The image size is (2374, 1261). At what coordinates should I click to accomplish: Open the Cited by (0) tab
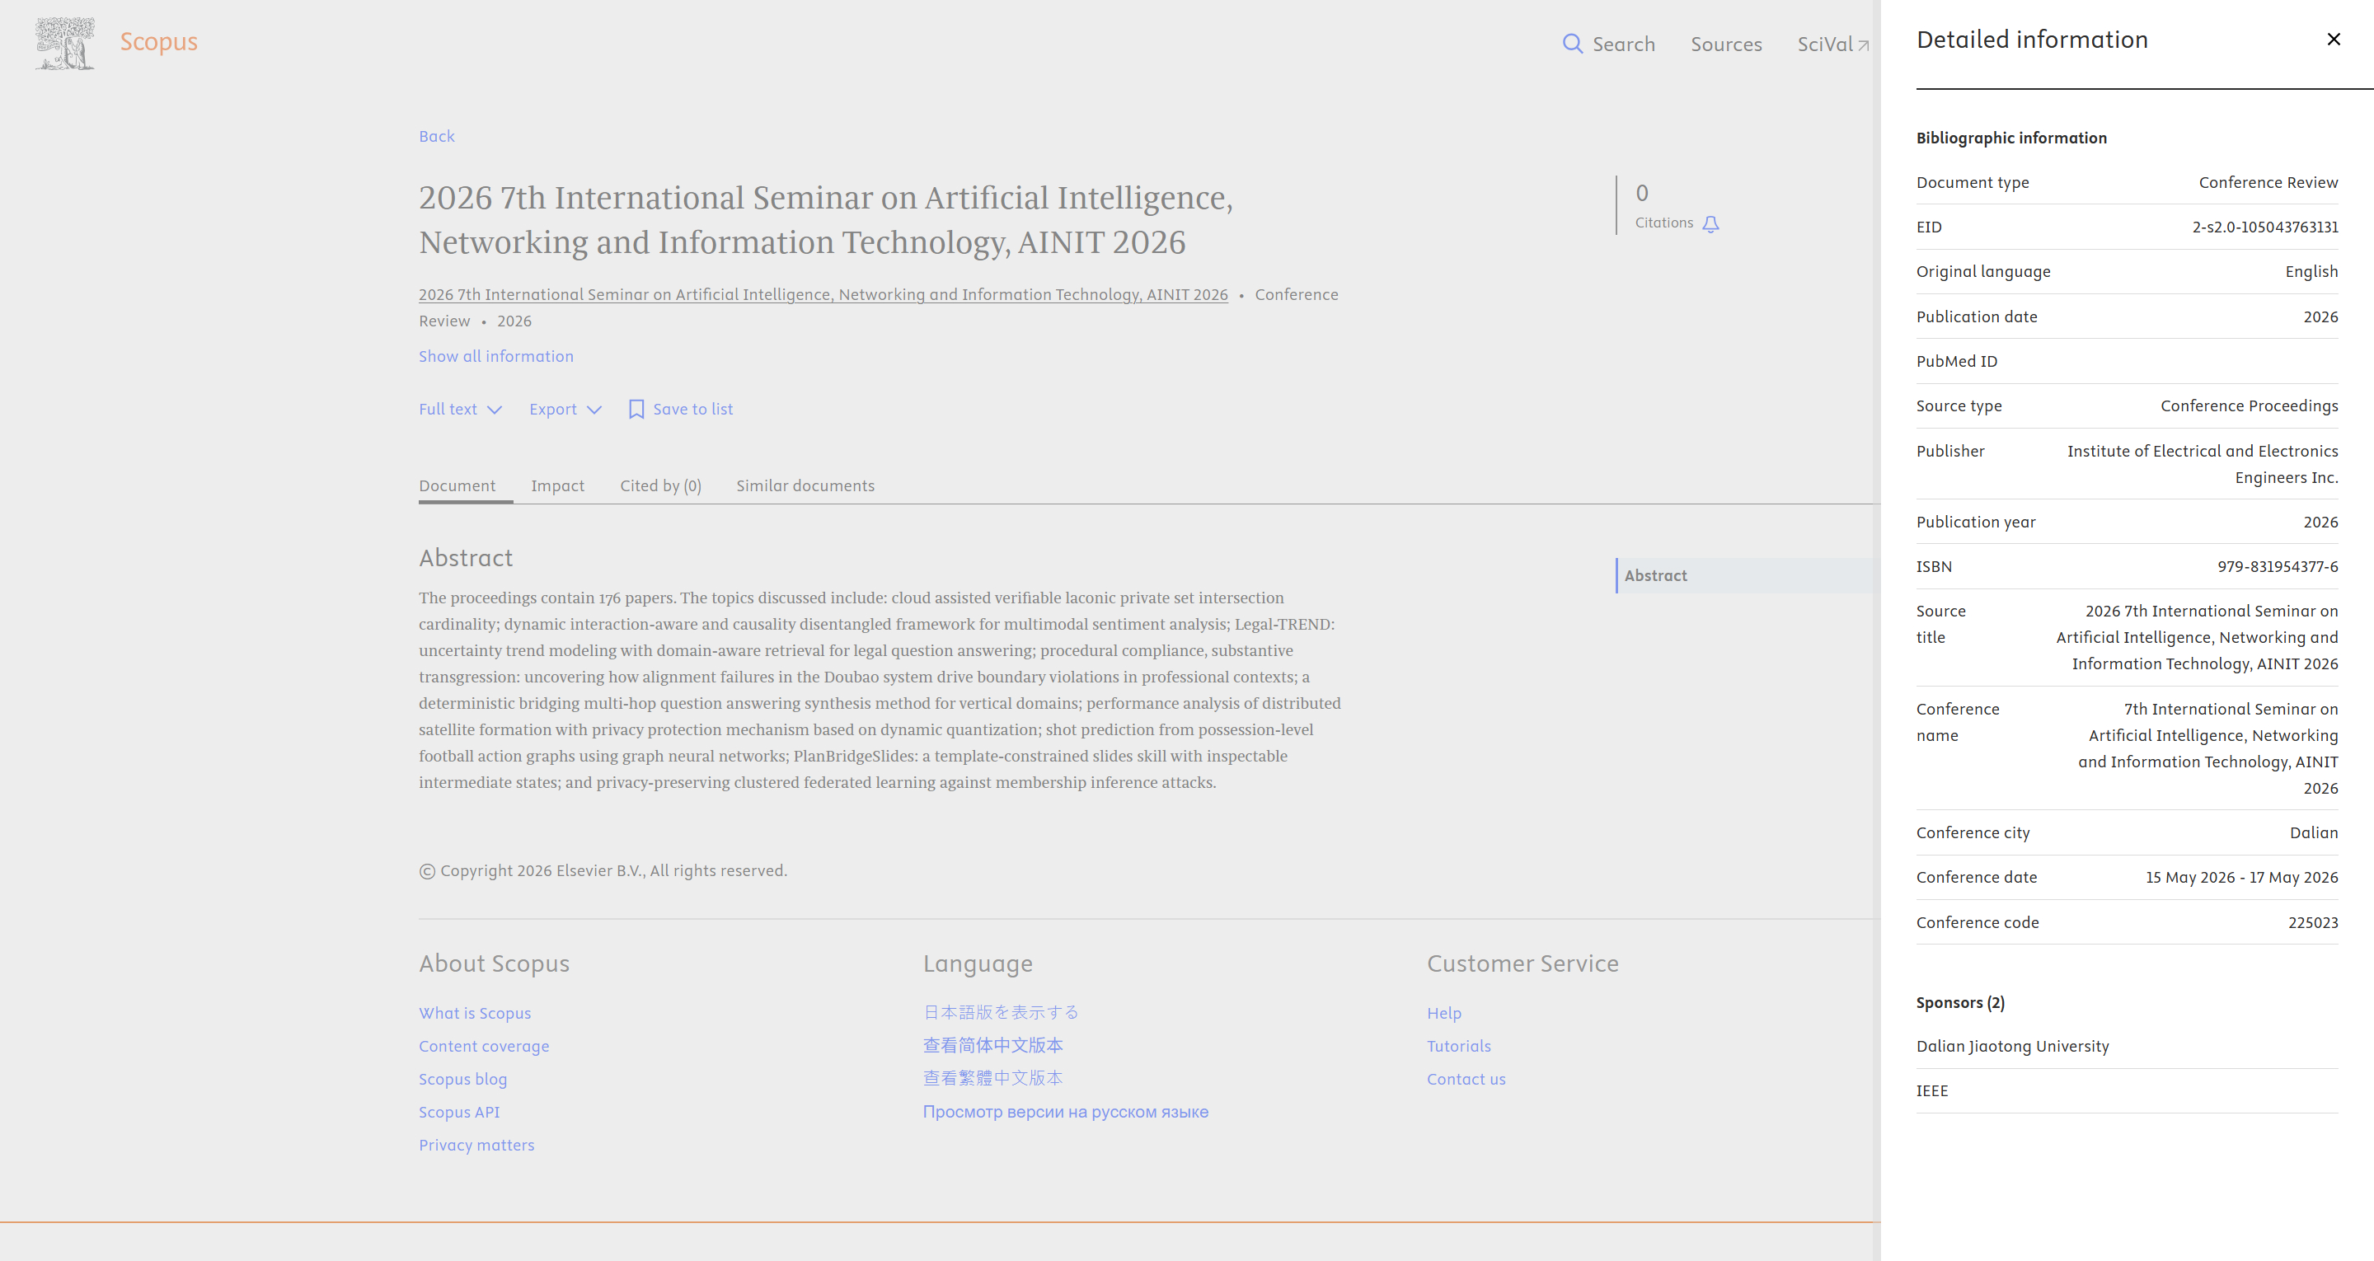coord(661,485)
